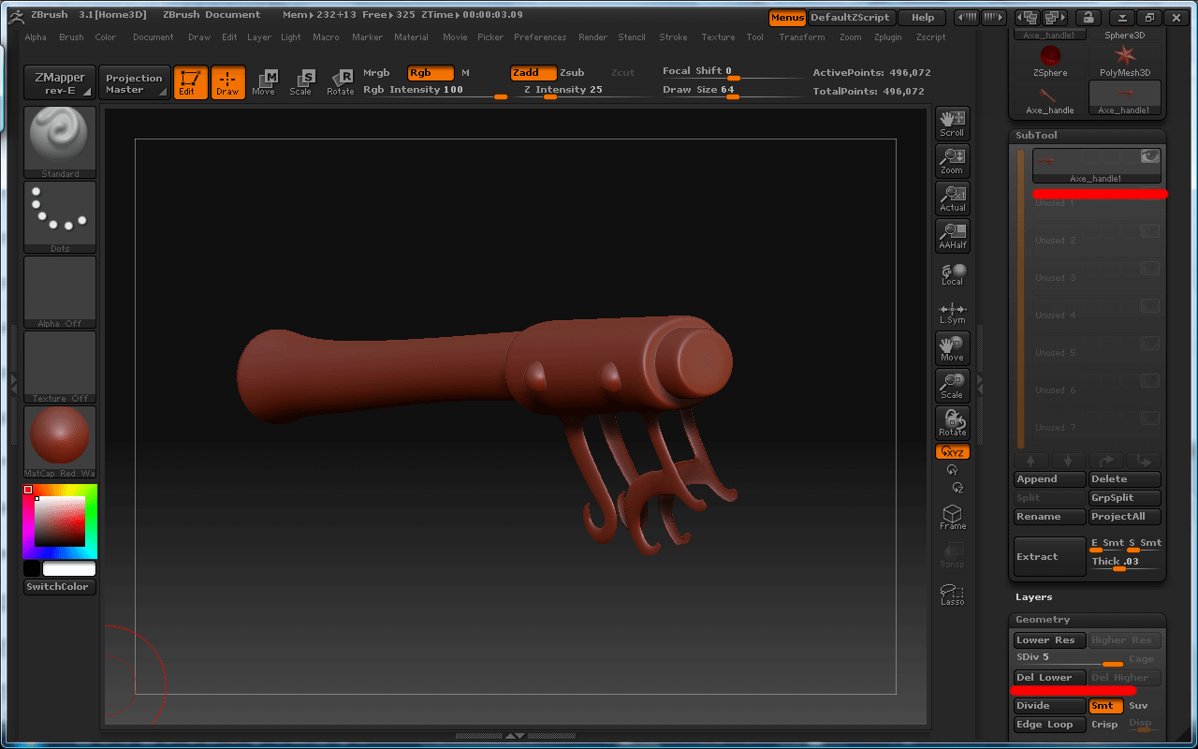Viewport: 1198px width, 749px height.
Task: Click the Frame mesh icon
Action: [952, 517]
